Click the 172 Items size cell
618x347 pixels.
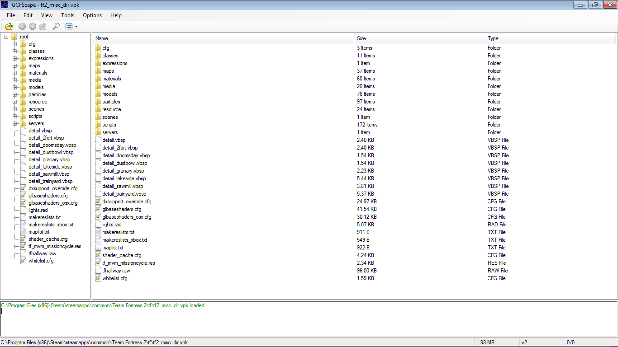pyautogui.click(x=367, y=125)
